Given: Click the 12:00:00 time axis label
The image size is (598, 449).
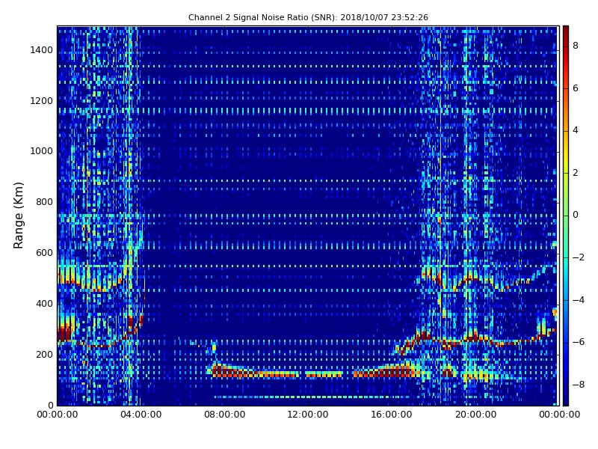Looking at the screenshot, I should [308, 415].
